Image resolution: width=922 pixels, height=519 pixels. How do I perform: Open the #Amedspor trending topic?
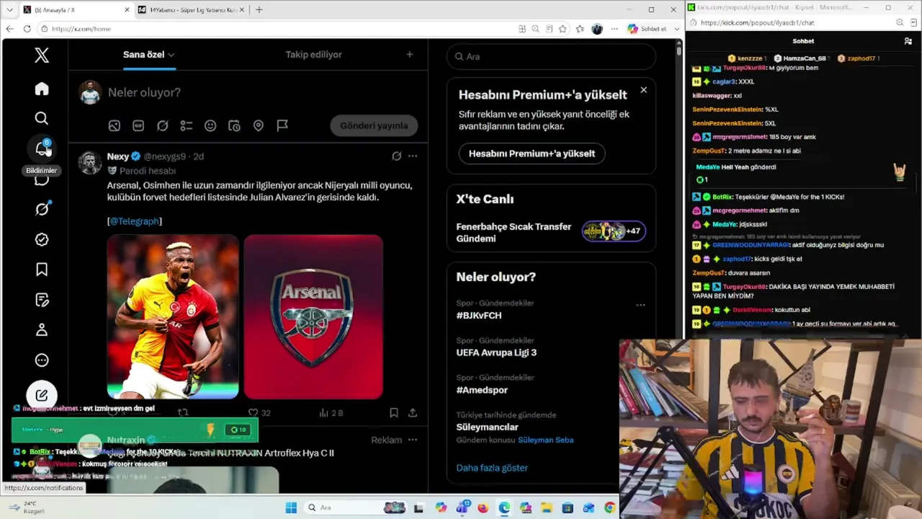tap(482, 390)
